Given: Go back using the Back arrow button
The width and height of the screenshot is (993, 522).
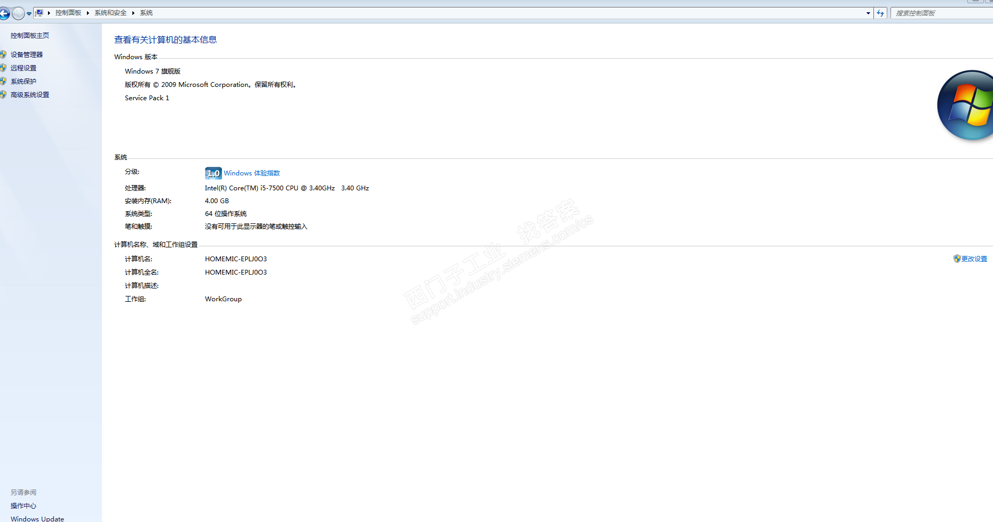Looking at the screenshot, I should 4,13.
